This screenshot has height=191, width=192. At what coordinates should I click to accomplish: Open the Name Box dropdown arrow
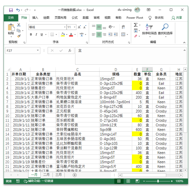click(38, 50)
